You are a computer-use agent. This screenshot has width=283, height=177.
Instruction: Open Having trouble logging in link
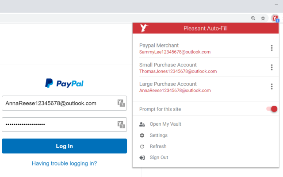pyautogui.click(x=64, y=163)
